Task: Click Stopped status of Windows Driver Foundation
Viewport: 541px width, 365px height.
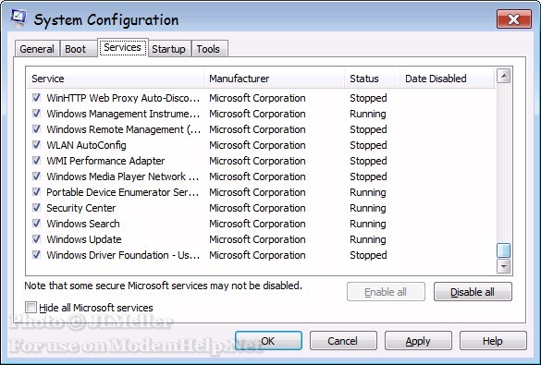Action: pyautogui.click(x=368, y=255)
